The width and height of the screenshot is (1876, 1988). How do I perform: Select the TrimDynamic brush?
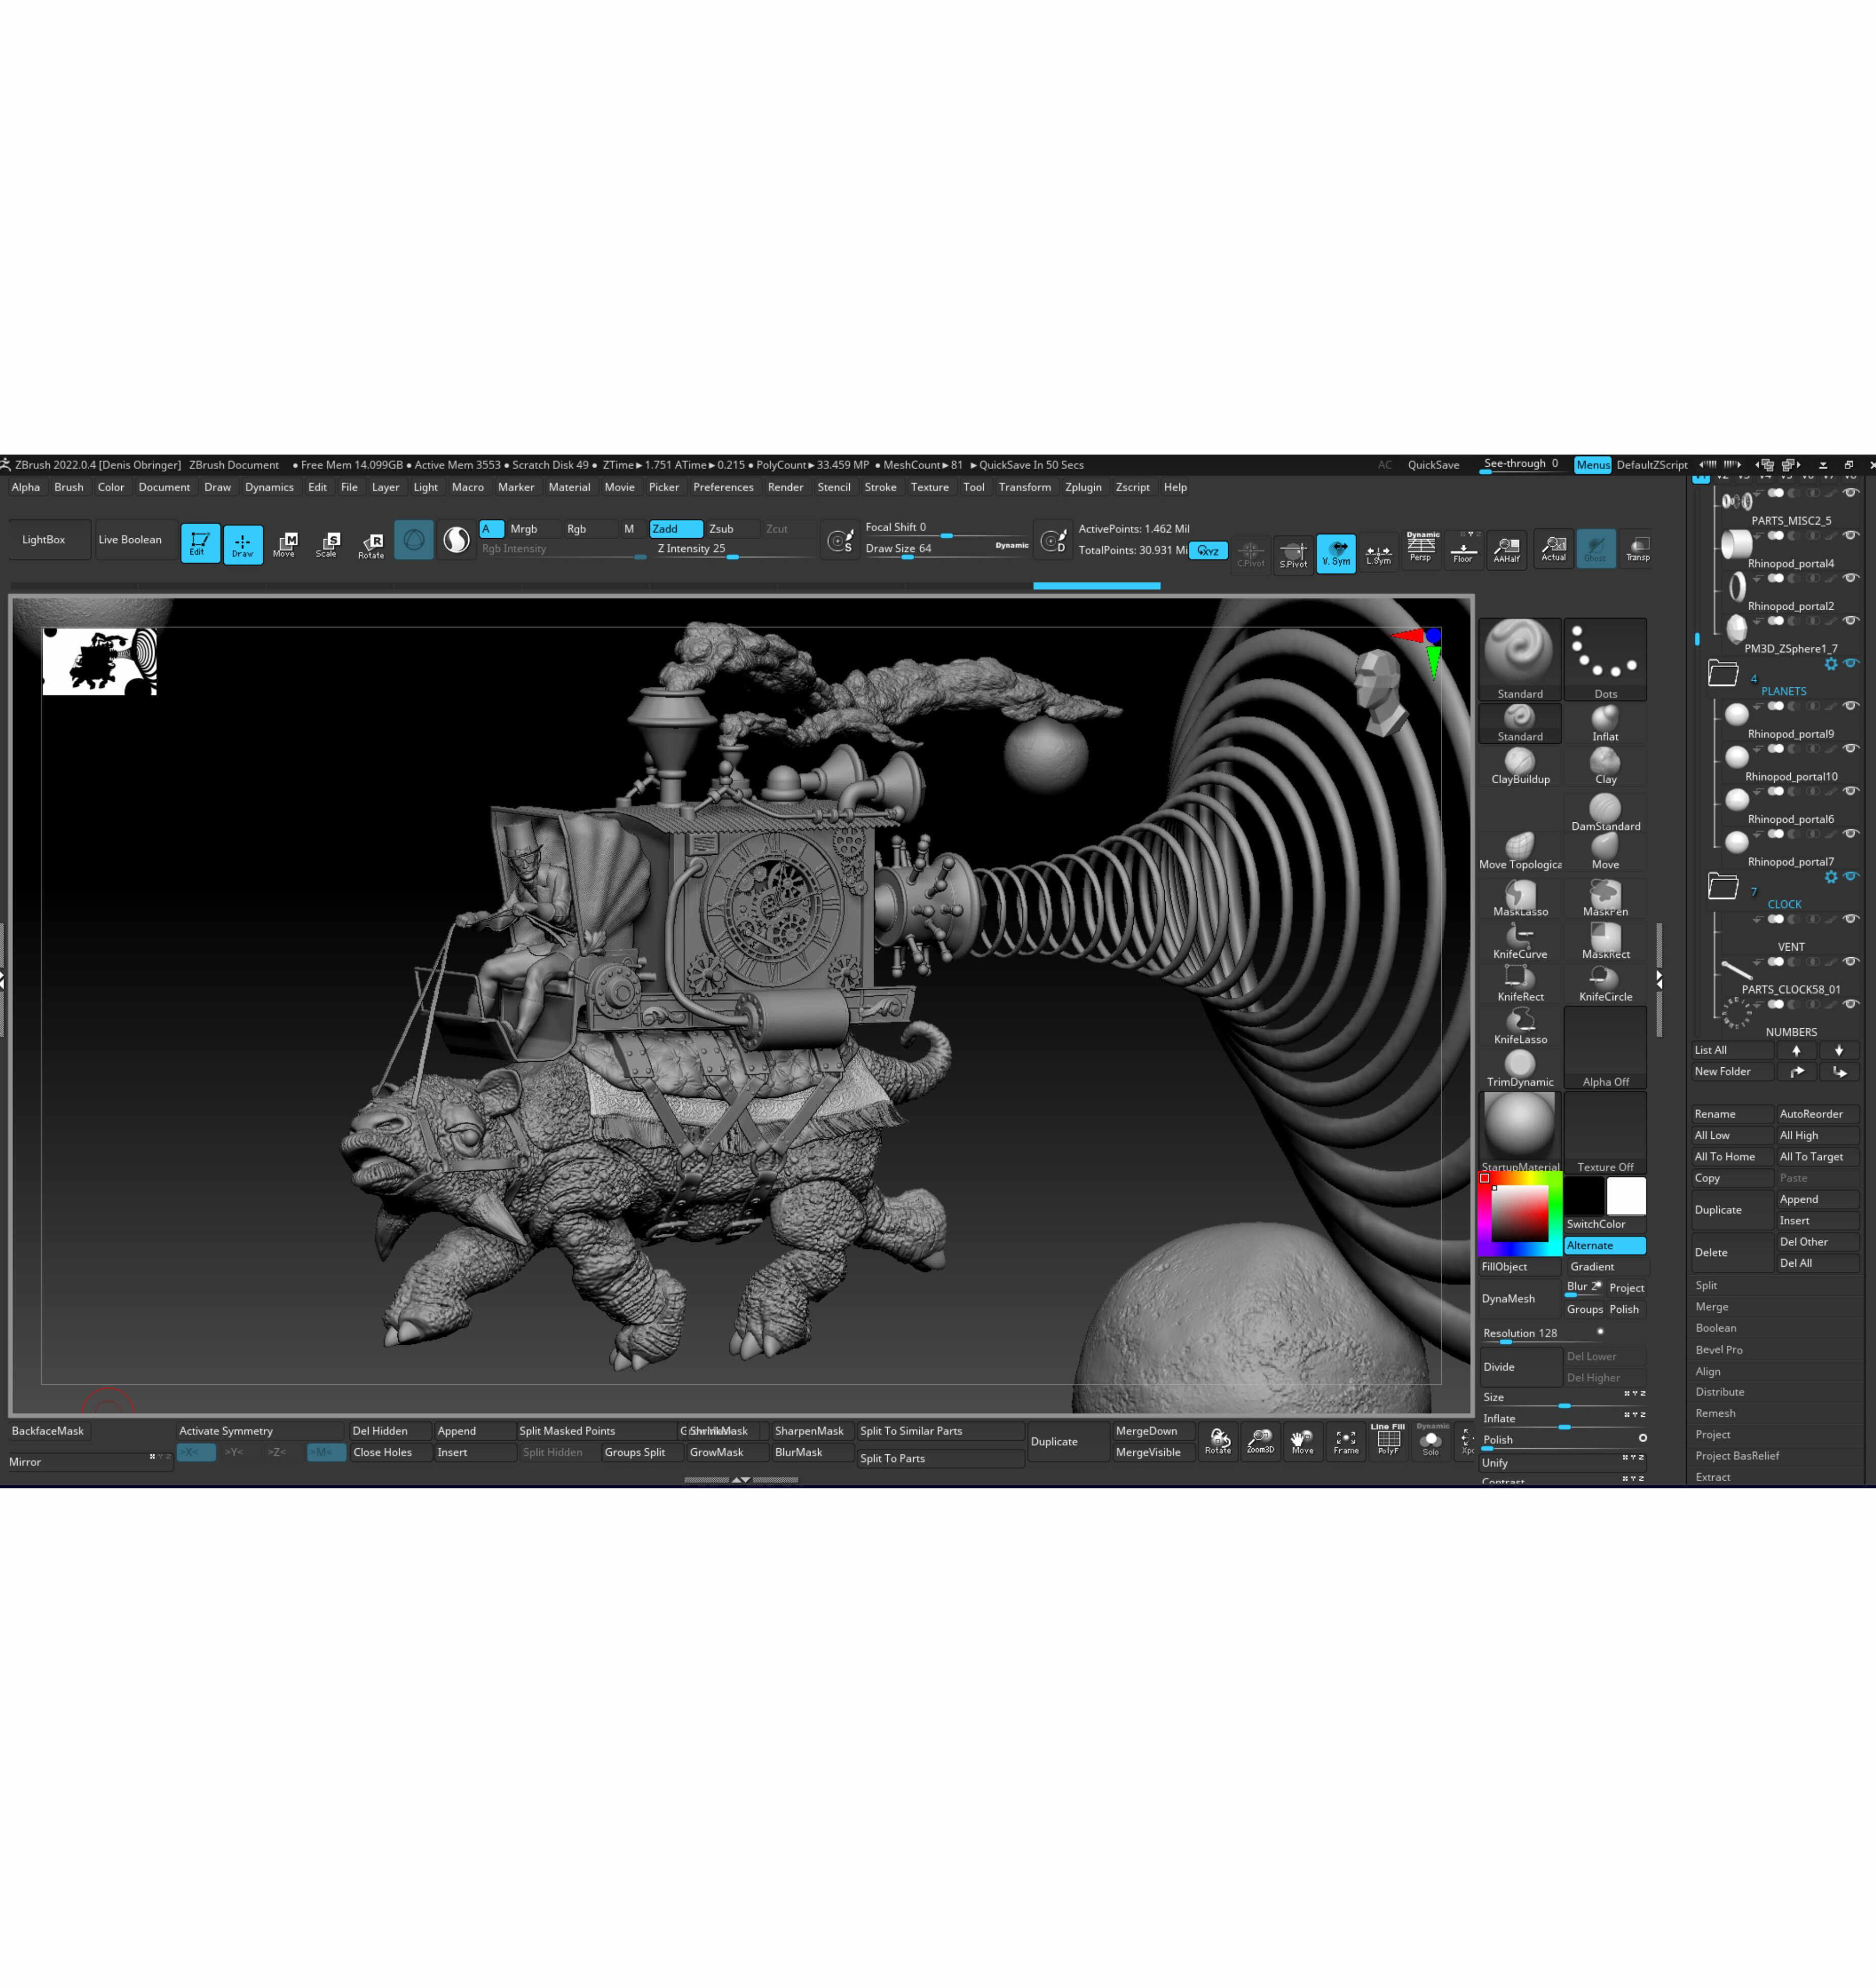click(1520, 1068)
